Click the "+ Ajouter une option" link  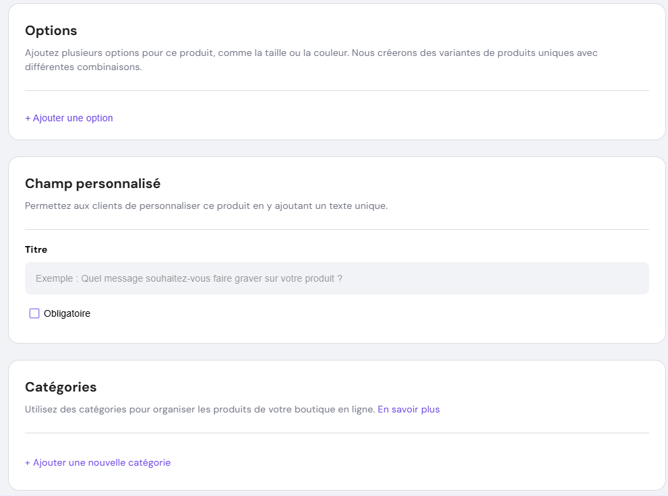[68, 118]
